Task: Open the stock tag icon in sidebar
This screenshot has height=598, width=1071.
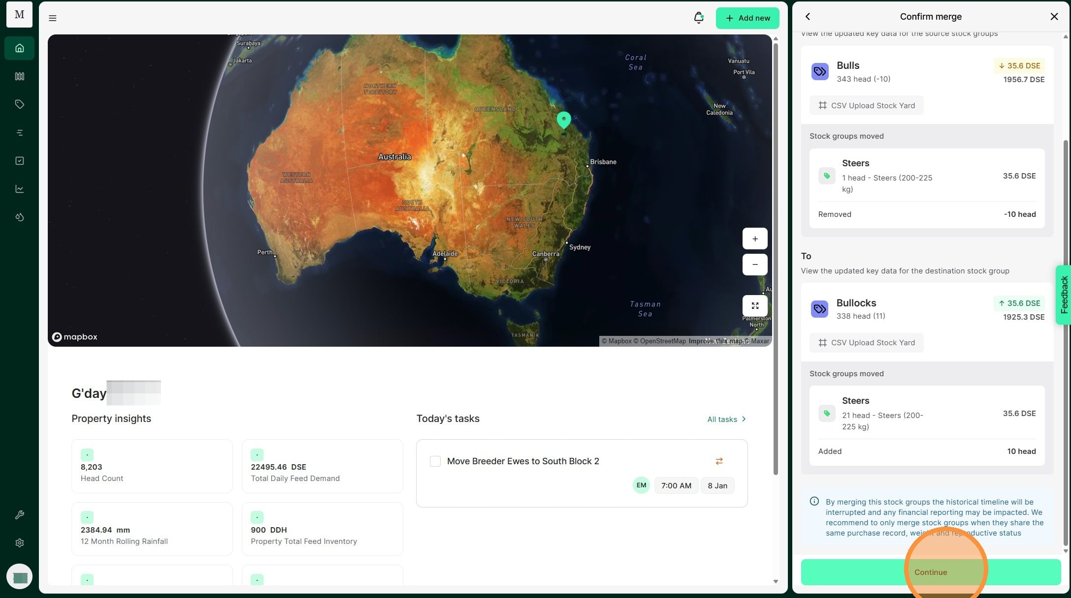Action: 19,104
